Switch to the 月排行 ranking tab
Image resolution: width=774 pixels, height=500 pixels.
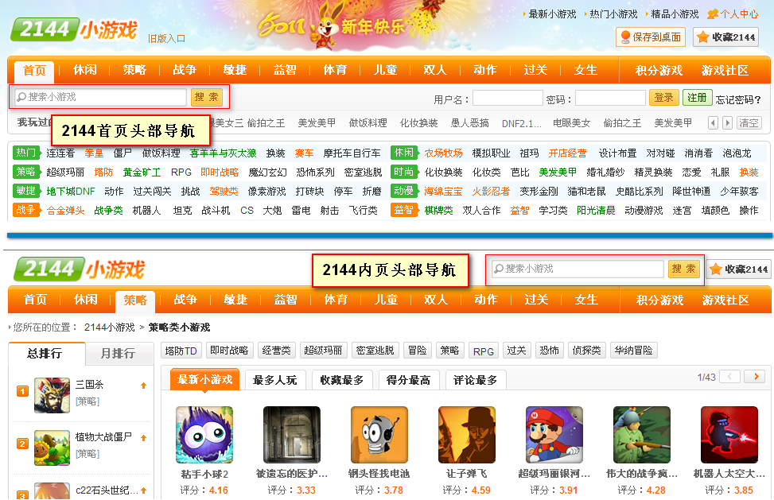click(x=111, y=354)
